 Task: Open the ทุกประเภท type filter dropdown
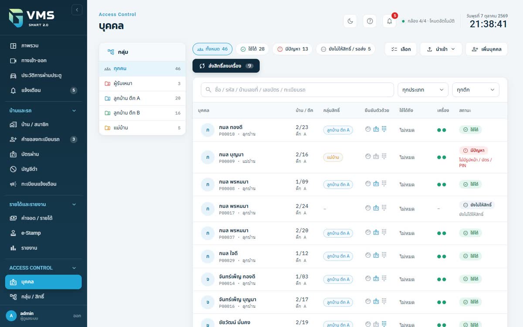point(423,90)
